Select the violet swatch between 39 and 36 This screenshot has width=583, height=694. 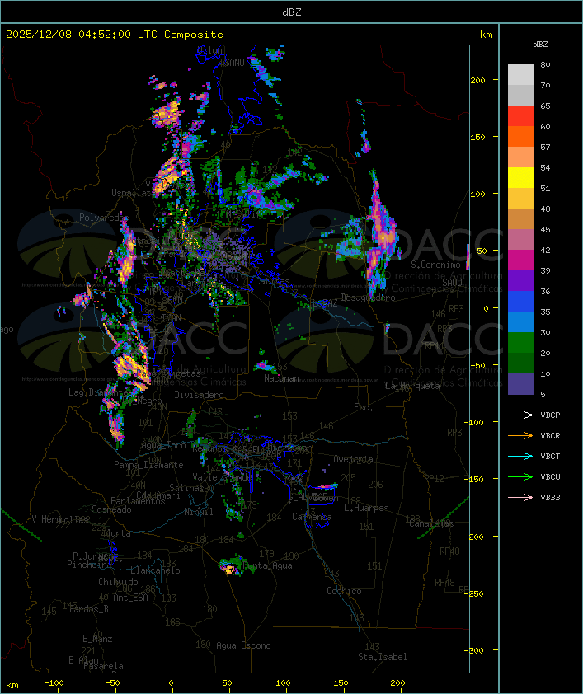520,280
